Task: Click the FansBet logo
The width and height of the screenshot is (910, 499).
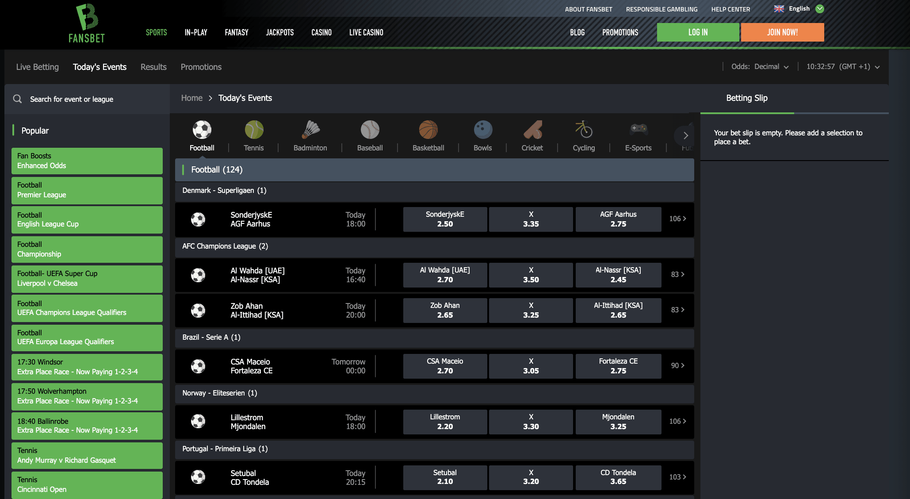Action: tap(87, 24)
